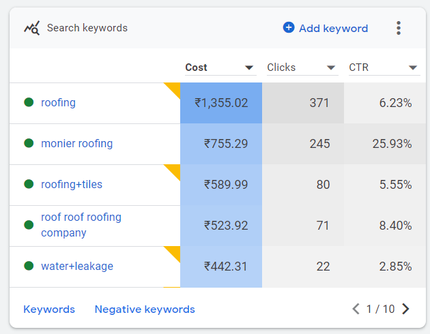Image resolution: width=430 pixels, height=334 pixels.
Task: Click yellow corner flag on roofing+tiles row
Action: click(x=174, y=170)
